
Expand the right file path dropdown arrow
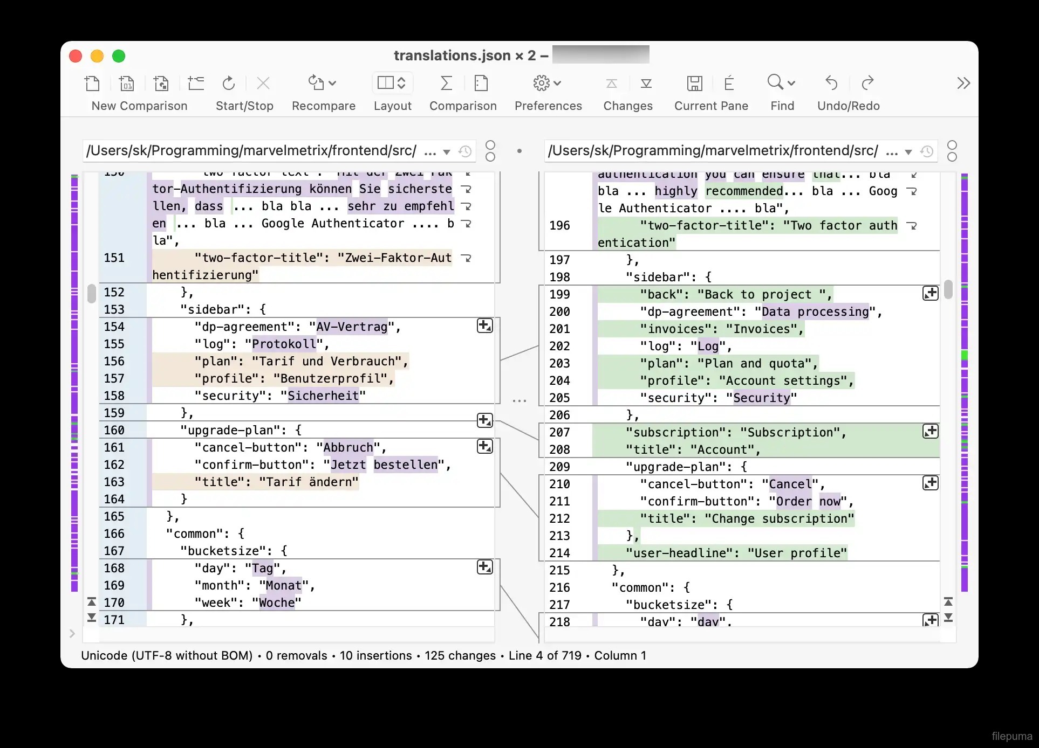pos(908,152)
